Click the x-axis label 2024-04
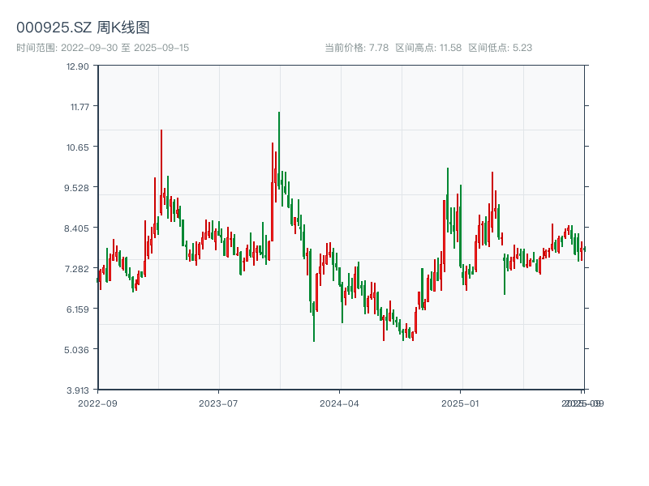The image size is (649, 486). (339, 403)
